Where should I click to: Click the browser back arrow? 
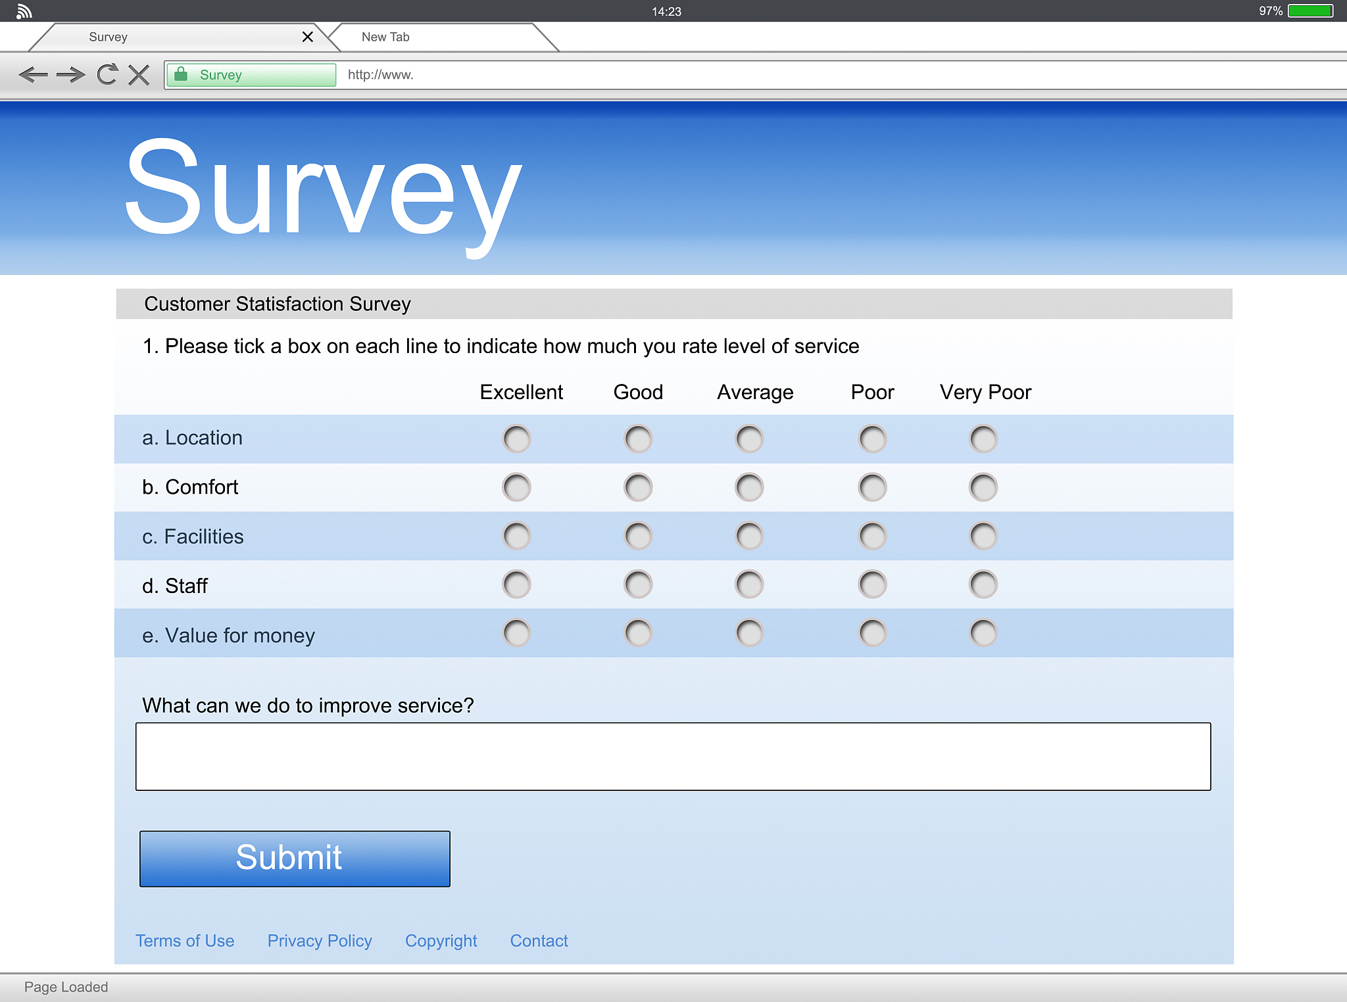click(33, 75)
